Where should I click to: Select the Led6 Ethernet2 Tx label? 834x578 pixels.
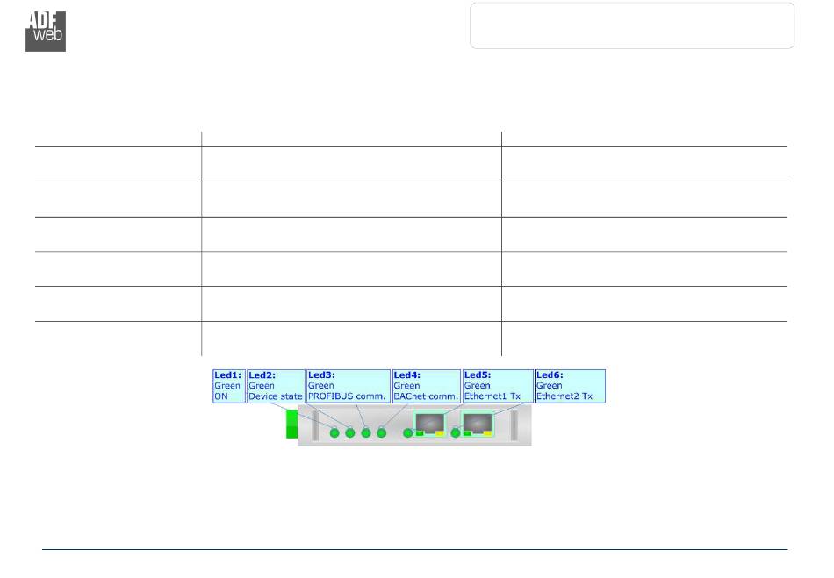[570, 386]
